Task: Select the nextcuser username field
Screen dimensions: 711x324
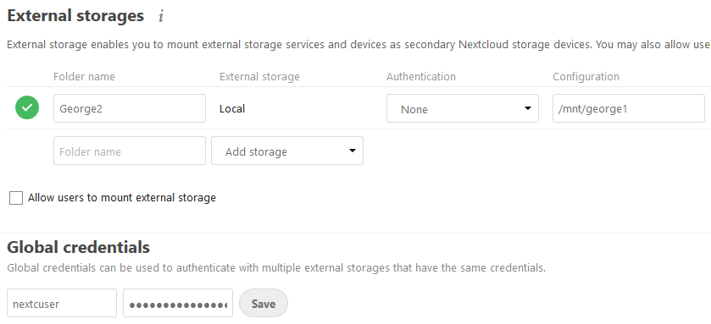Action: coord(62,303)
